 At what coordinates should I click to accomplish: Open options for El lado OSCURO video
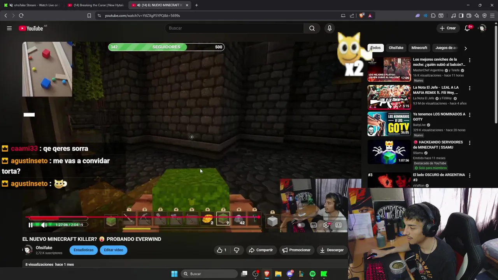click(470, 175)
